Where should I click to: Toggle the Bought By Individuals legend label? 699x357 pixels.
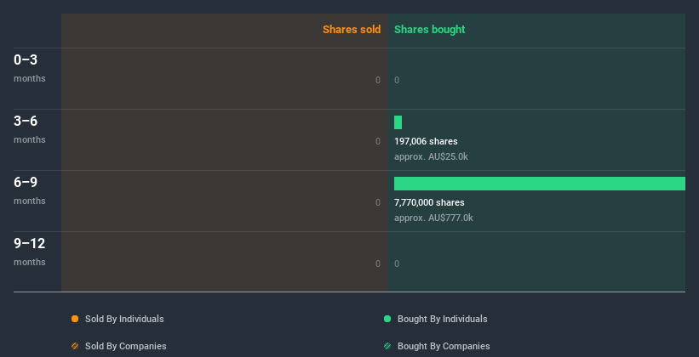442,319
